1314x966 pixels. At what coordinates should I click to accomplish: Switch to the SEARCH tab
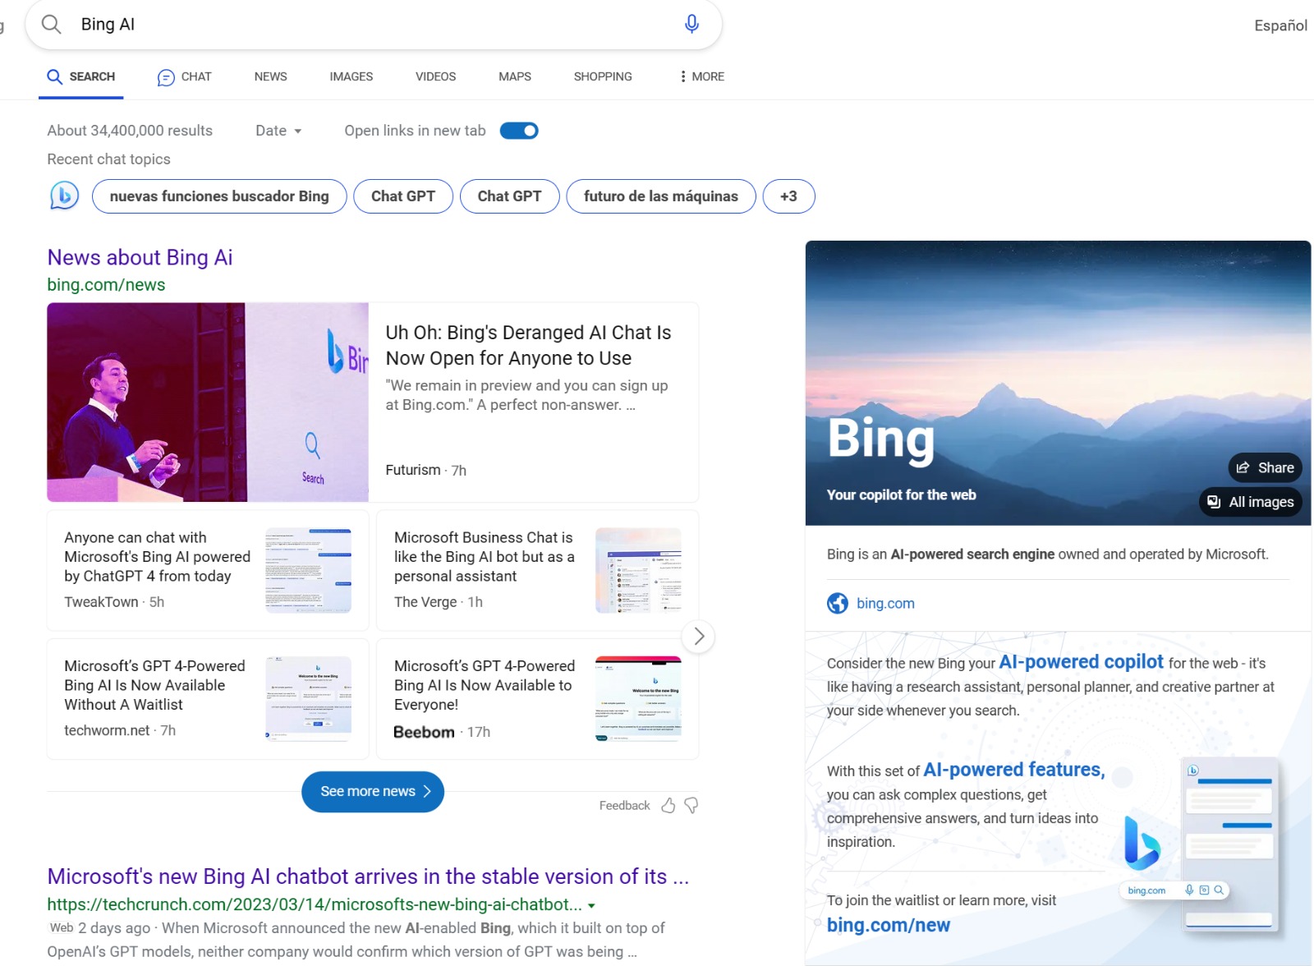80,76
